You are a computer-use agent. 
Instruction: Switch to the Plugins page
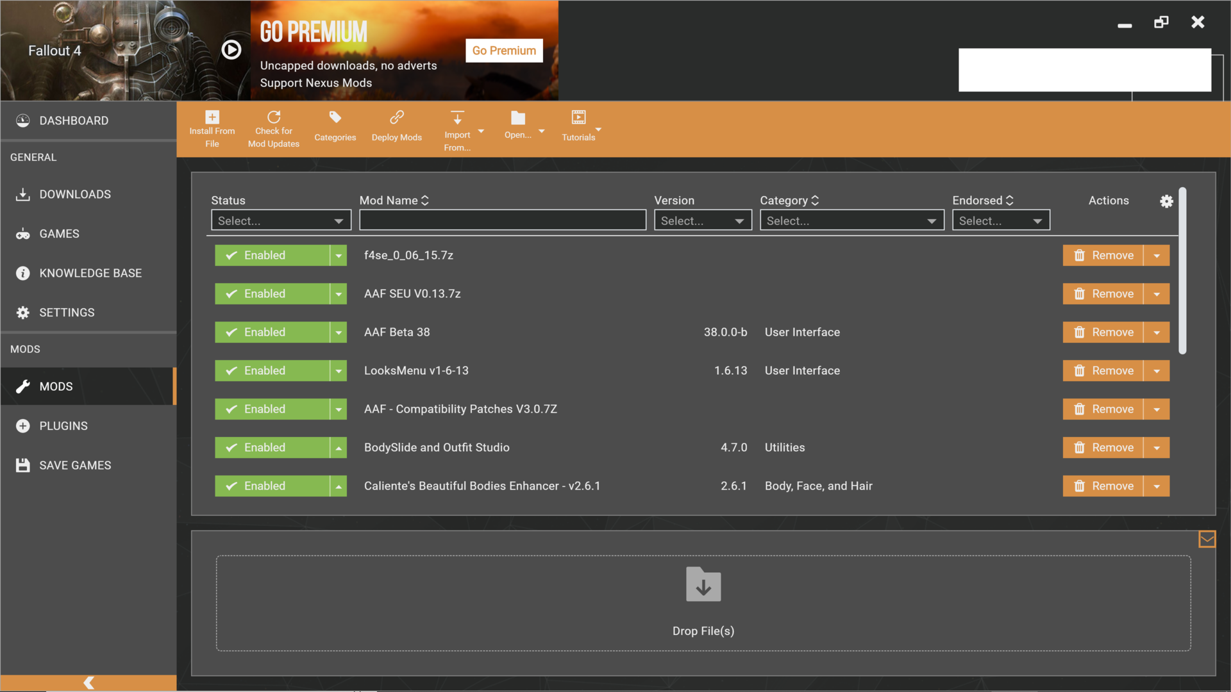[x=88, y=426]
